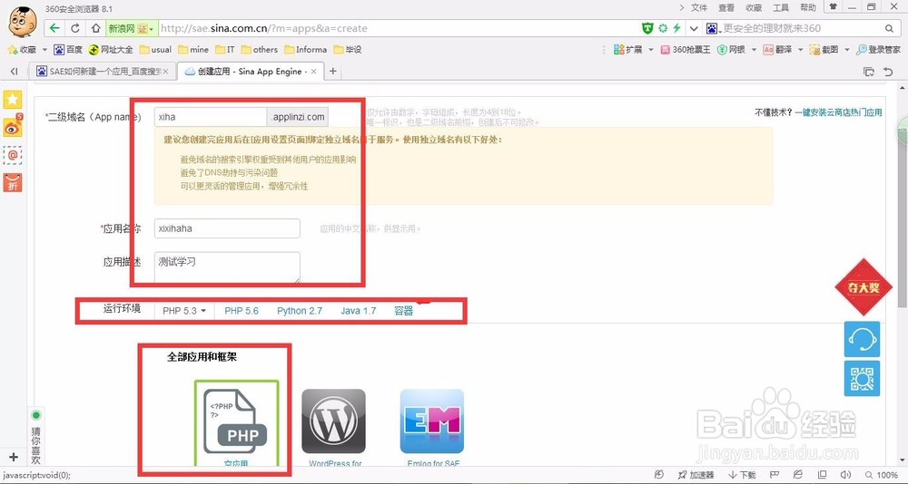Click the yellow star favorites sidebar icon
Image resolution: width=908 pixels, height=484 pixels.
(x=13, y=99)
